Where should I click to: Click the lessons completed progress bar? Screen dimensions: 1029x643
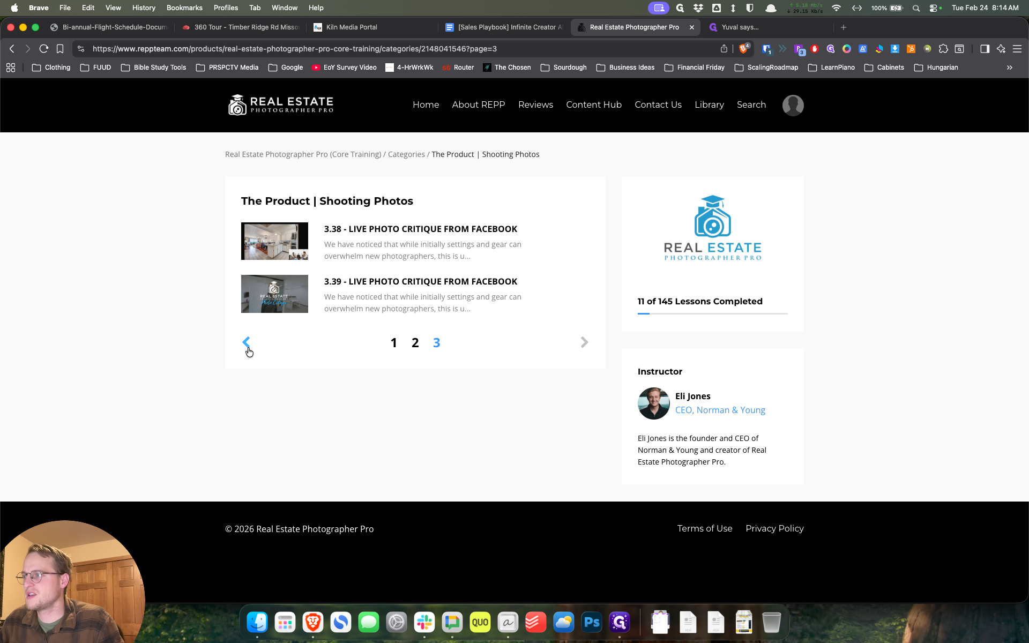pos(712,313)
